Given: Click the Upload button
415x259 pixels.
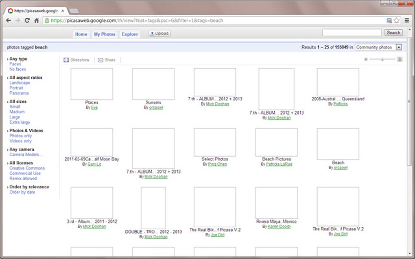Looking at the screenshot, I should tap(159, 33).
